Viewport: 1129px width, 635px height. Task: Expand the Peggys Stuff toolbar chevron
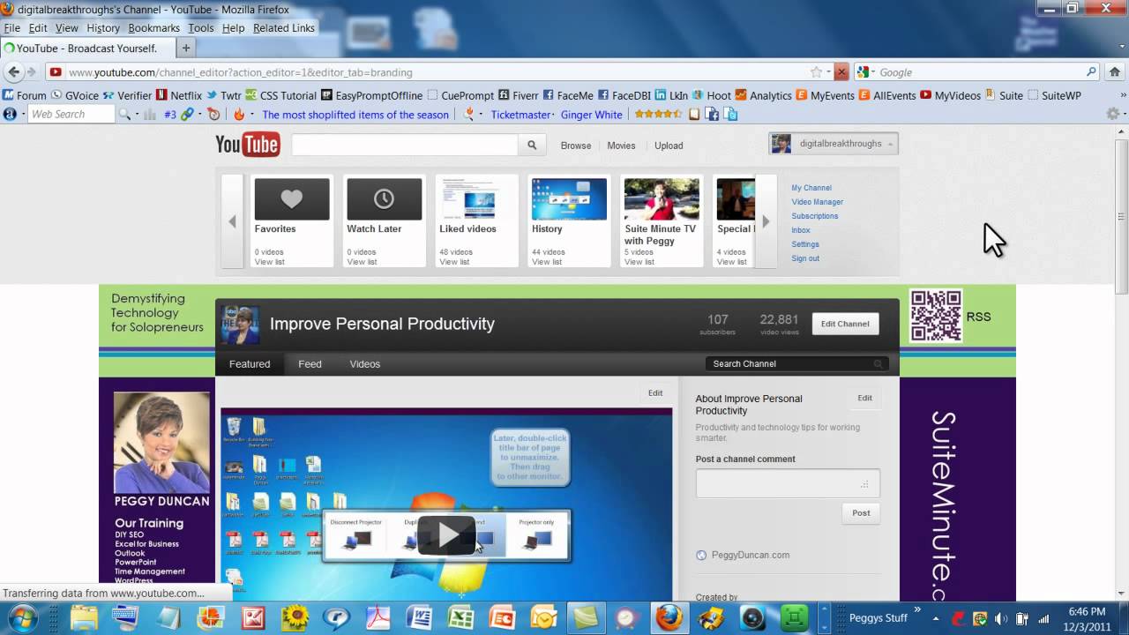(918, 609)
